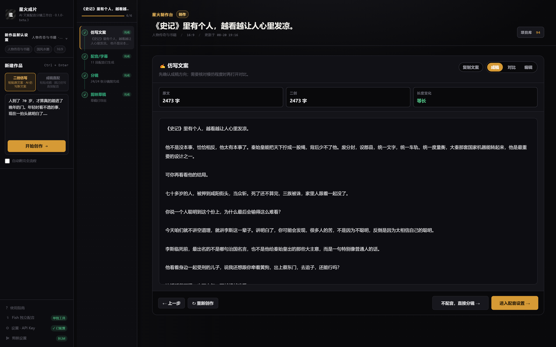Click the 国风水墨 style tag chip

pyautogui.click(x=43, y=49)
